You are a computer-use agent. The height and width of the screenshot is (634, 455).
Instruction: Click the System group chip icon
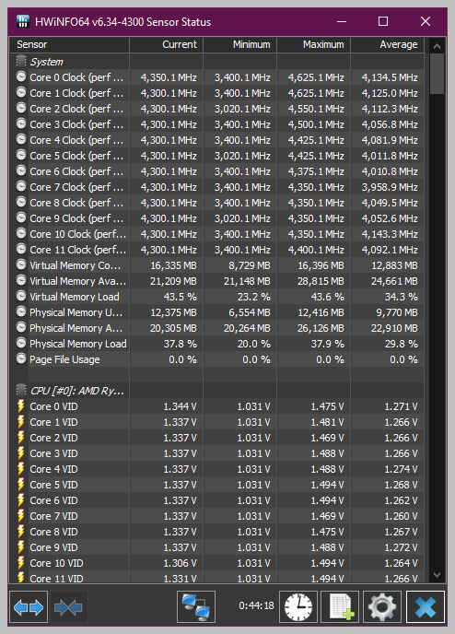pos(21,62)
